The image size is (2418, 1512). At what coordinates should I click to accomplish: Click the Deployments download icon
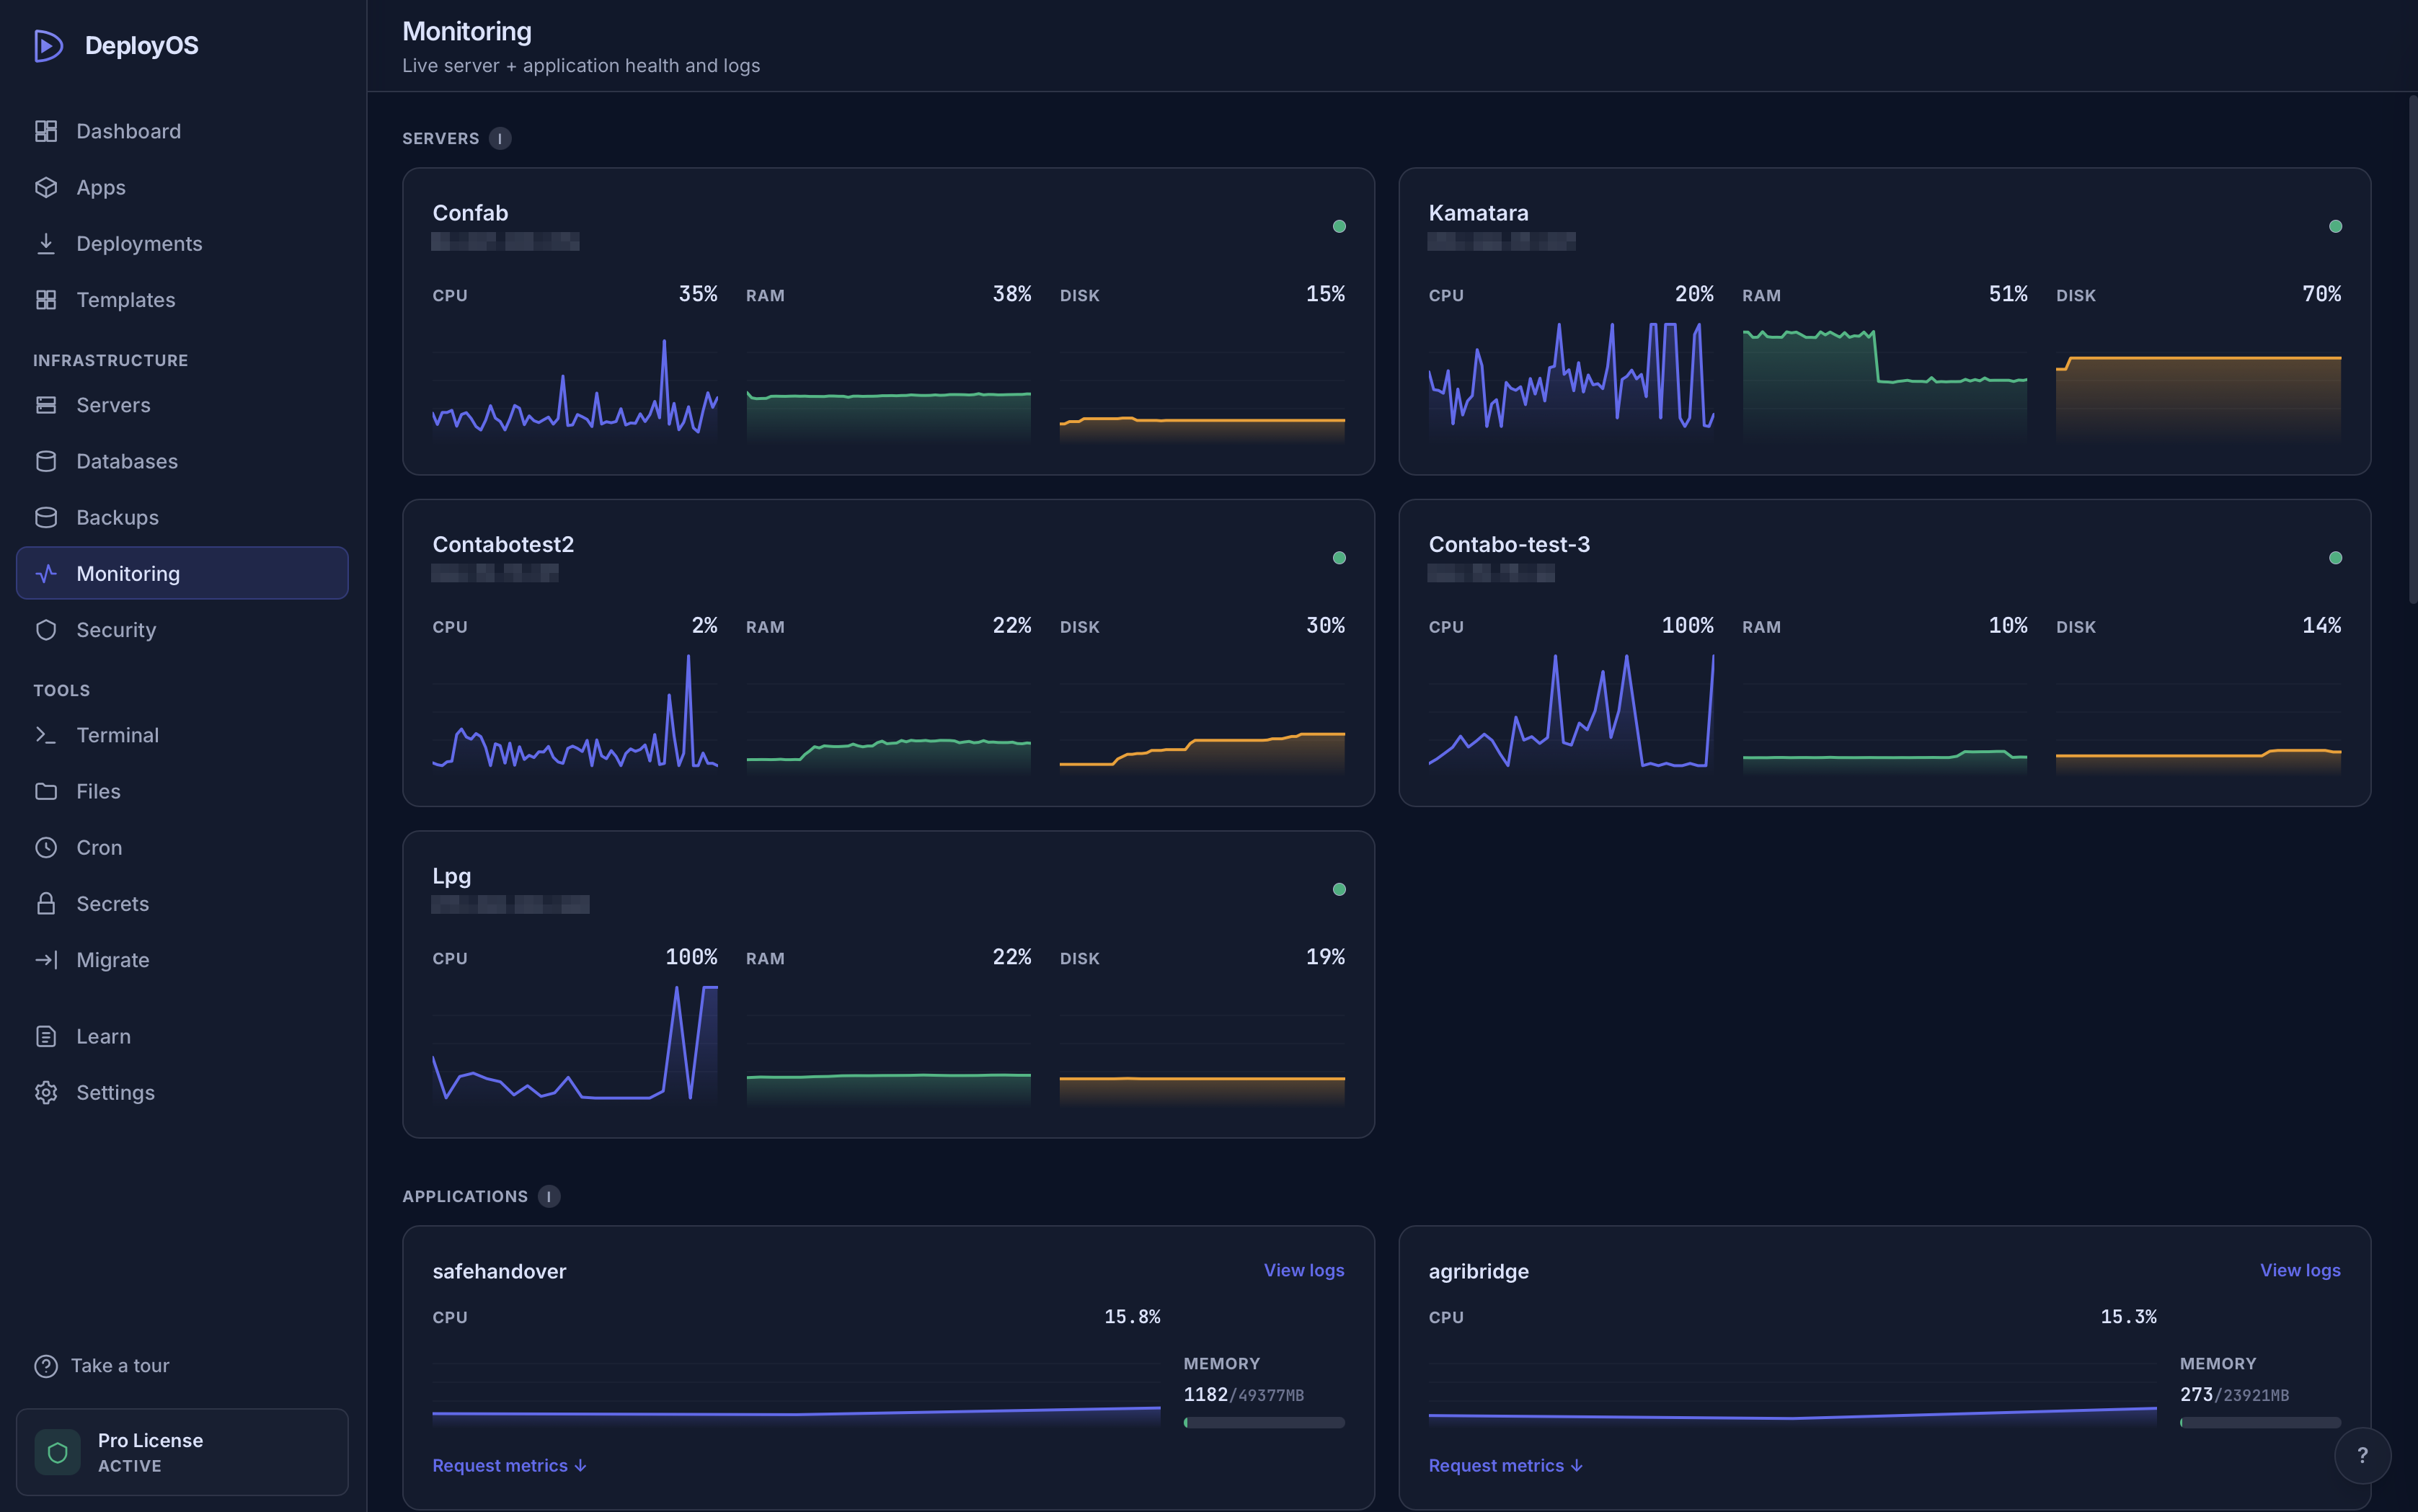pyautogui.click(x=46, y=243)
